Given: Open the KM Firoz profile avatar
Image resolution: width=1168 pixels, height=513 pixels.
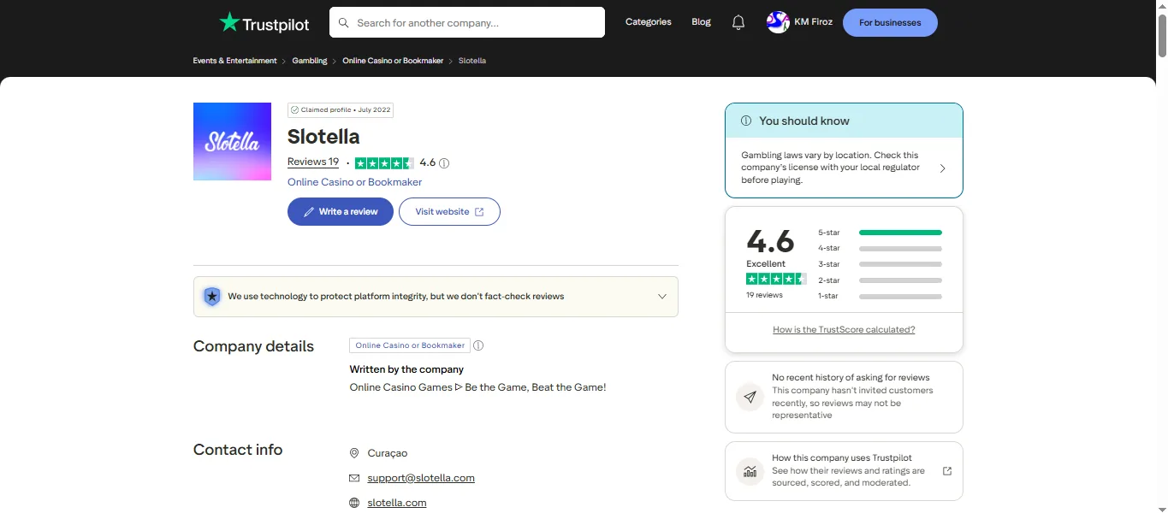Looking at the screenshot, I should tap(778, 22).
